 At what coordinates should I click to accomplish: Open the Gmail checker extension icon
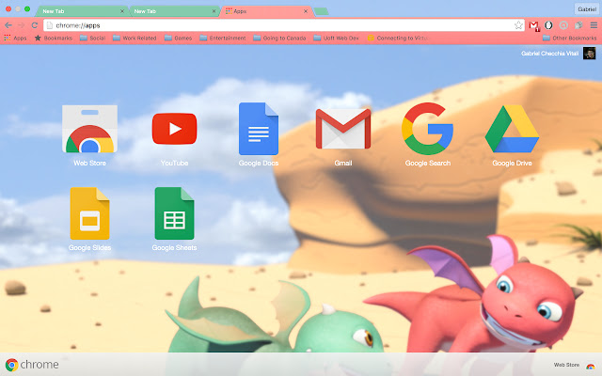533,25
